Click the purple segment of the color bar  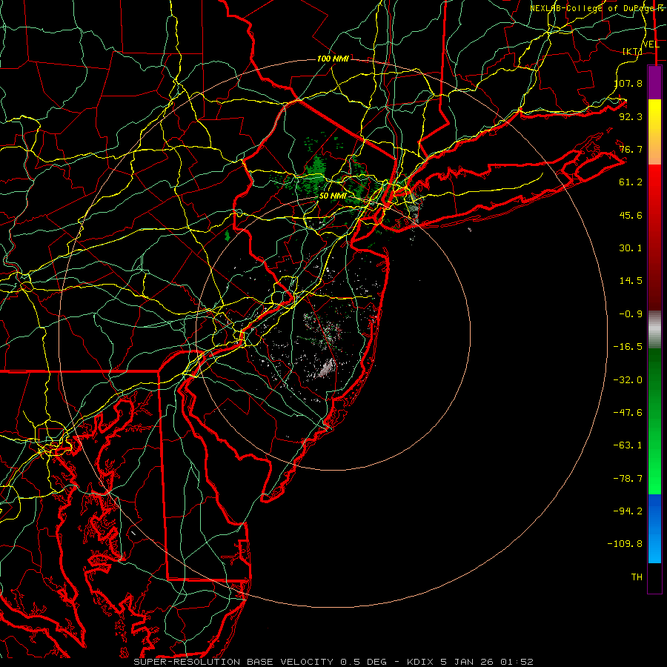[654, 82]
